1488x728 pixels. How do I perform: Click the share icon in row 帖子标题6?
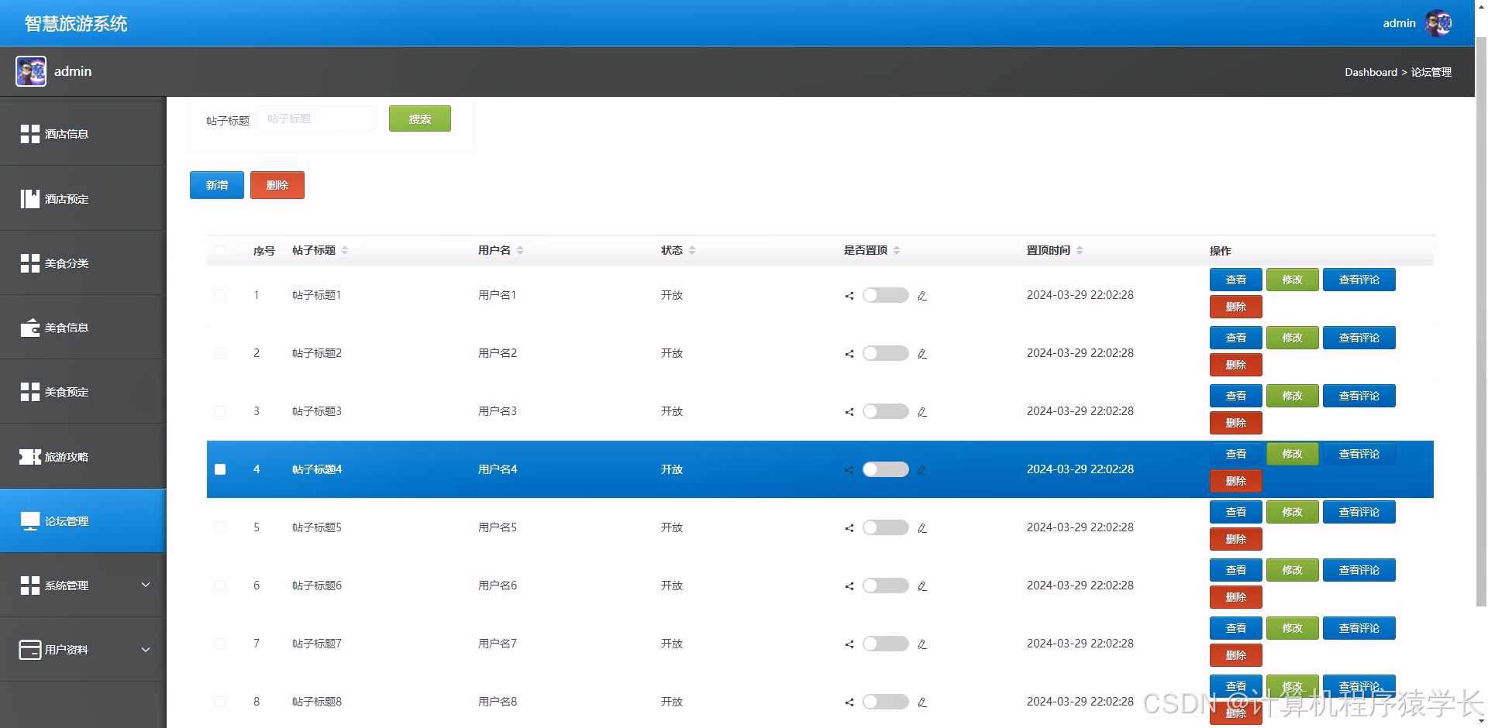pos(849,586)
